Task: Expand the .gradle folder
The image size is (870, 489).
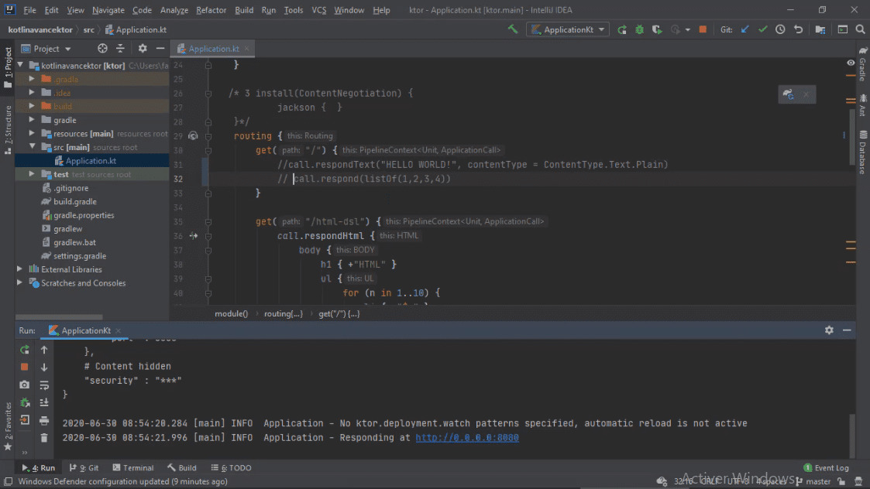Action: 32,79
